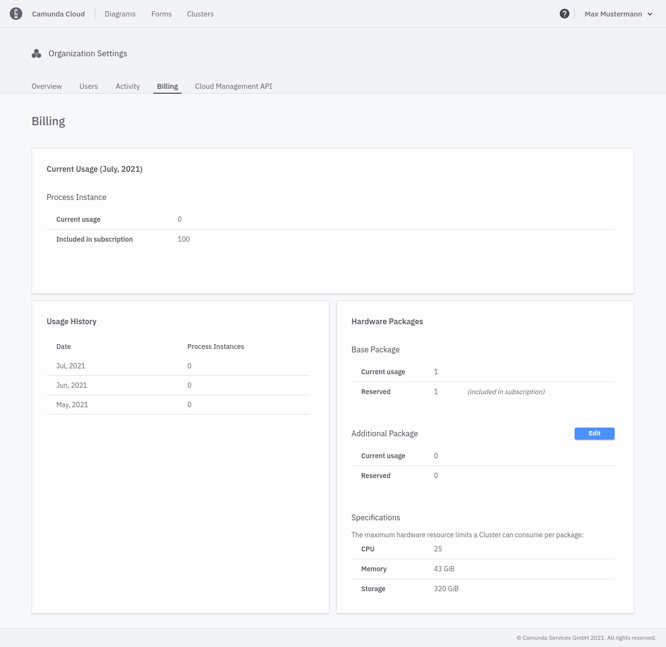The height and width of the screenshot is (647, 666).
Task: Select the Jun, 2021 usage history row
Action: click(71, 385)
